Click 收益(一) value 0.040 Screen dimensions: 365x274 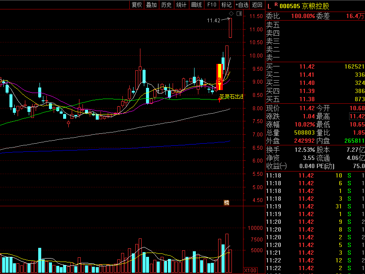[307, 166]
